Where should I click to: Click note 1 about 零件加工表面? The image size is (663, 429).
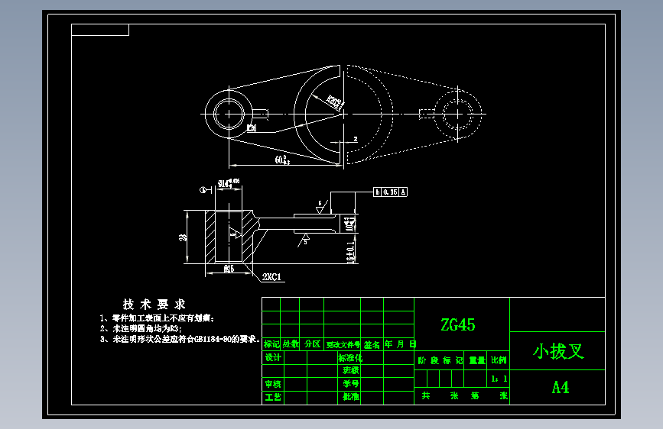[157, 318]
